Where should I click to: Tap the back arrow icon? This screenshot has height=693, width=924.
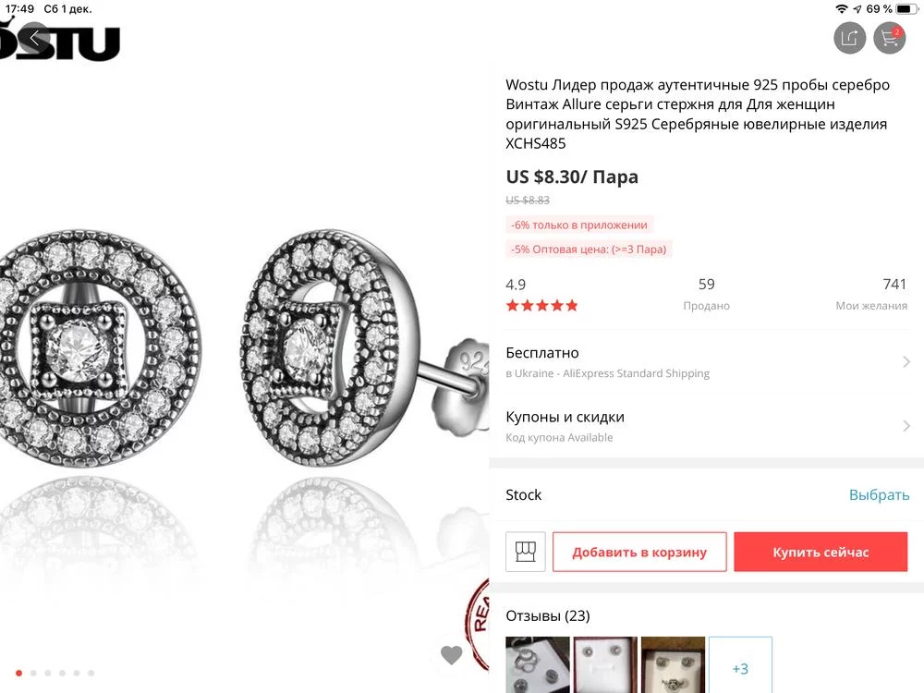[x=34, y=39]
